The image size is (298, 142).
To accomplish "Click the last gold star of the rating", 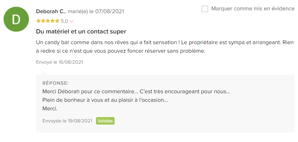I will 57,21.
